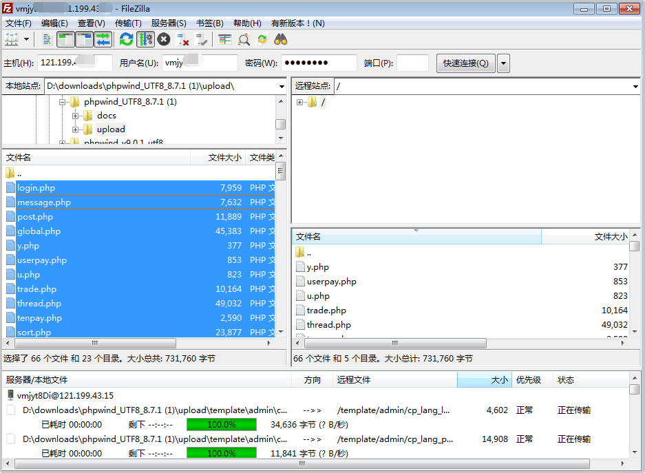Open the Site Manager

click(10, 39)
